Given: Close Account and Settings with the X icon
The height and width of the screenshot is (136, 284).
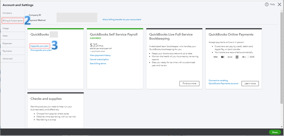Looking at the screenshot, I should pyautogui.click(x=279, y=5).
